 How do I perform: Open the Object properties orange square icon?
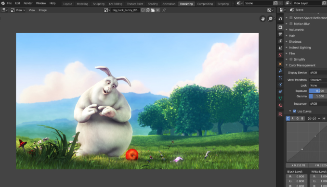click(280, 64)
